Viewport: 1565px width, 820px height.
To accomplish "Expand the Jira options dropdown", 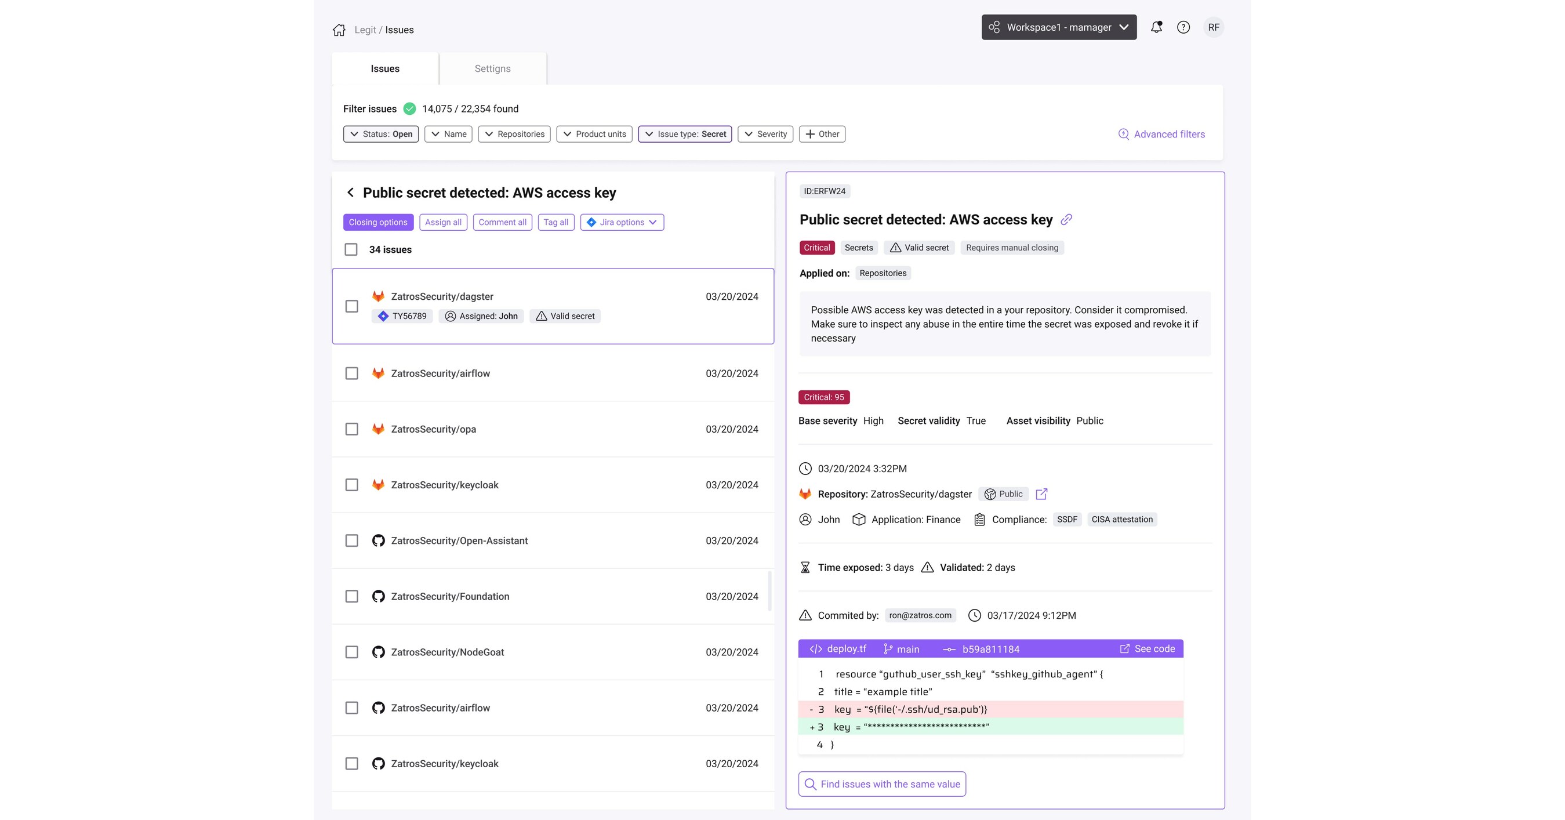I will pos(622,222).
